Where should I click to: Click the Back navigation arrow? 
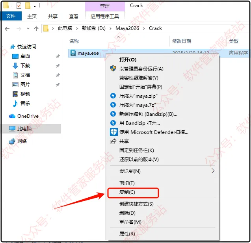pos(7,29)
